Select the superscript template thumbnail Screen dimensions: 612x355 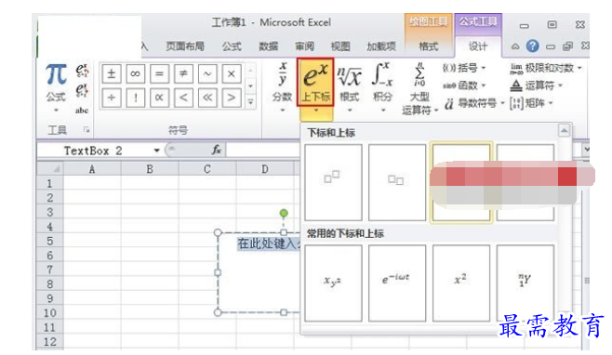[333, 182]
